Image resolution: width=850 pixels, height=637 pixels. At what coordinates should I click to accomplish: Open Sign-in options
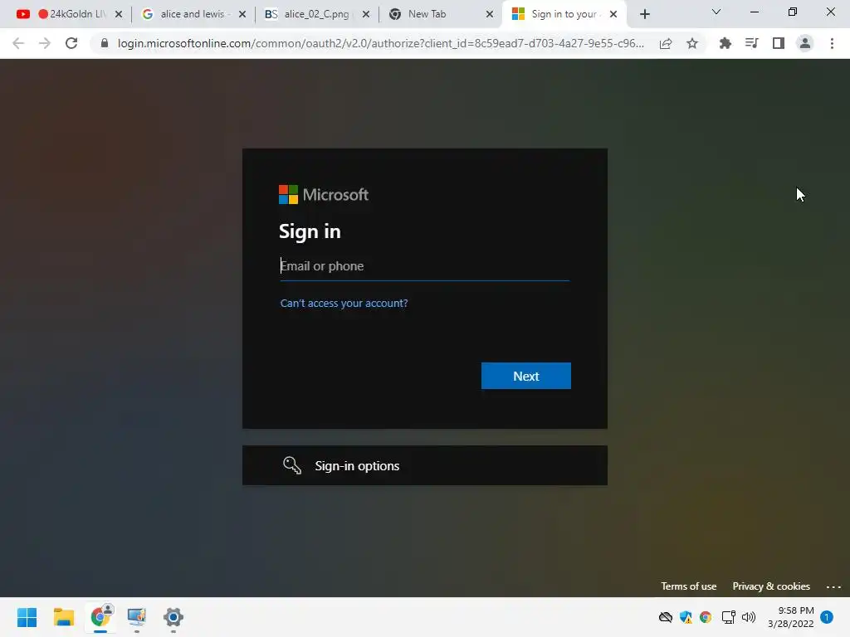(424, 465)
